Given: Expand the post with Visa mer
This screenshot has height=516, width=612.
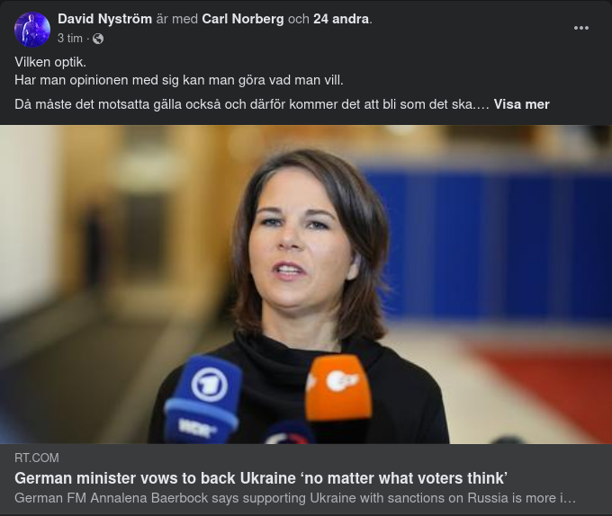Looking at the screenshot, I should (x=521, y=104).
